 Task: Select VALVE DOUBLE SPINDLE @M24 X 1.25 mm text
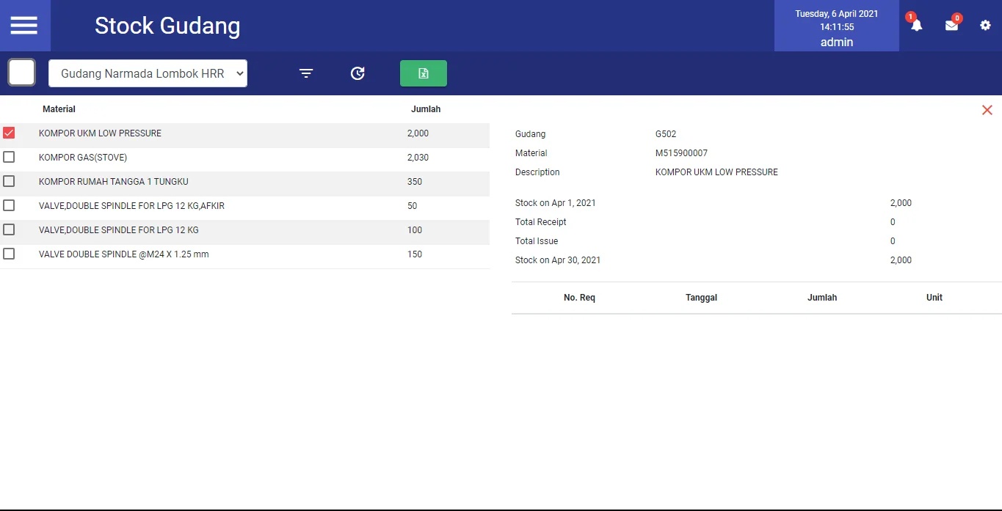tap(124, 254)
